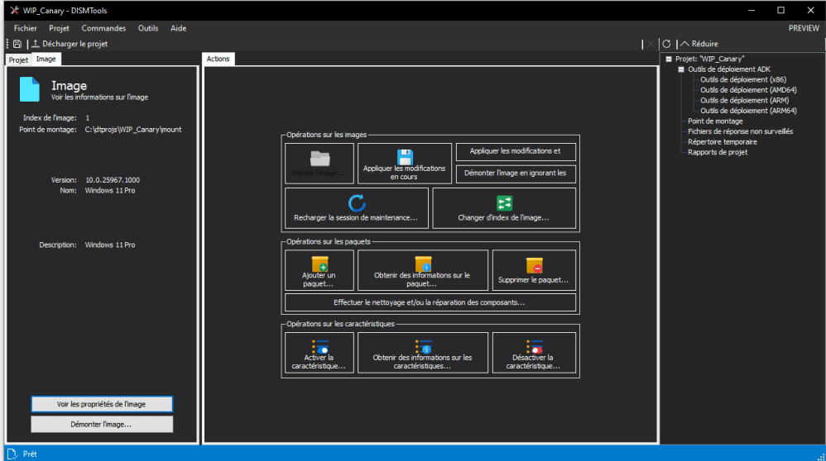This screenshot has height=461, width=826.
Task: Click 'Effectuer le nettoyage et/ou la réparation' button
Action: (430, 302)
